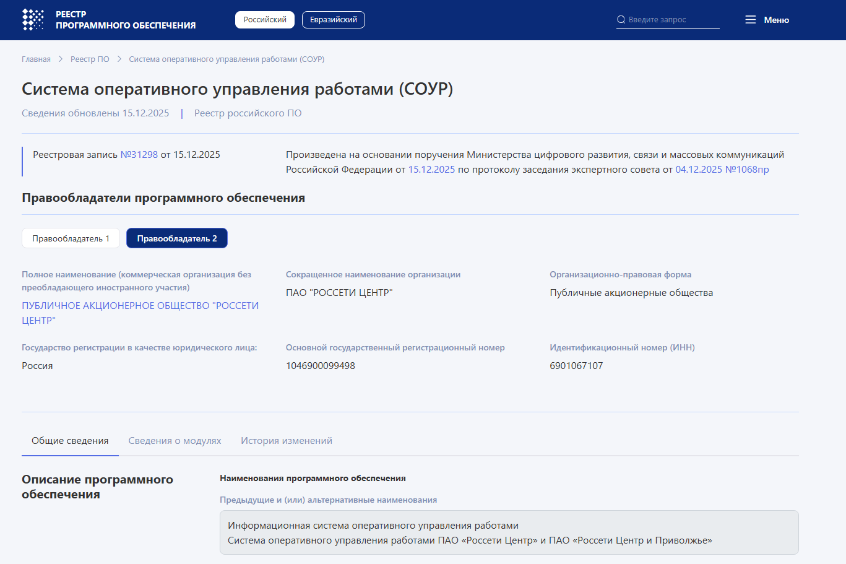846x564 pixels.
Task: Click the РЕЕСТР ПРОГРАММНОГО ОБЕСПЕЧЕНИЯ site title
Action: pos(125,20)
